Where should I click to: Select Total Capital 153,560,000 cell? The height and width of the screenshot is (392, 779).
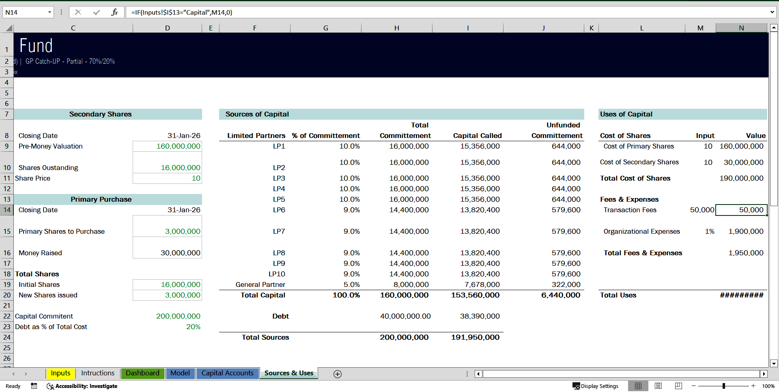tap(467, 295)
